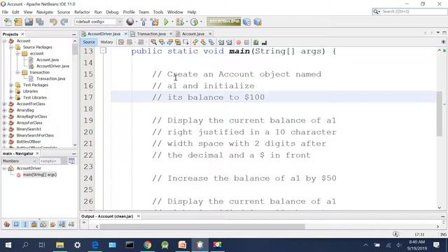Toggle Show Inner Classes in Navigator
The height and width of the screenshot is (252, 448).
point(43,224)
